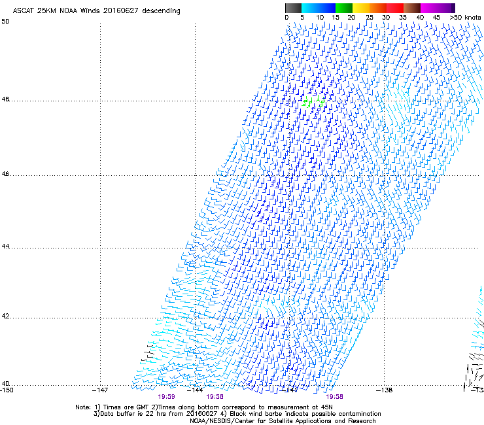The height and width of the screenshot is (425, 484).
Task: Click the brown 35-40 knots color segment
Action: (x=412, y=8)
